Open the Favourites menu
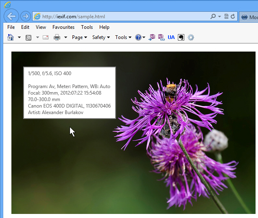The height and width of the screenshot is (218, 258). [x=63, y=27]
